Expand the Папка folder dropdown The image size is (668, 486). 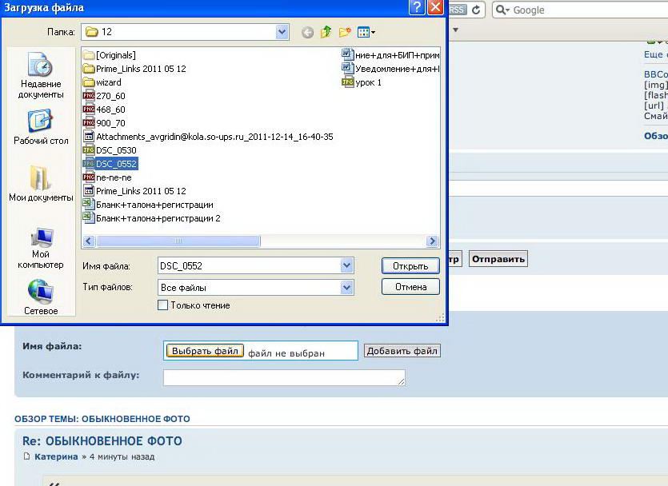pyautogui.click(x=282, y=32)
